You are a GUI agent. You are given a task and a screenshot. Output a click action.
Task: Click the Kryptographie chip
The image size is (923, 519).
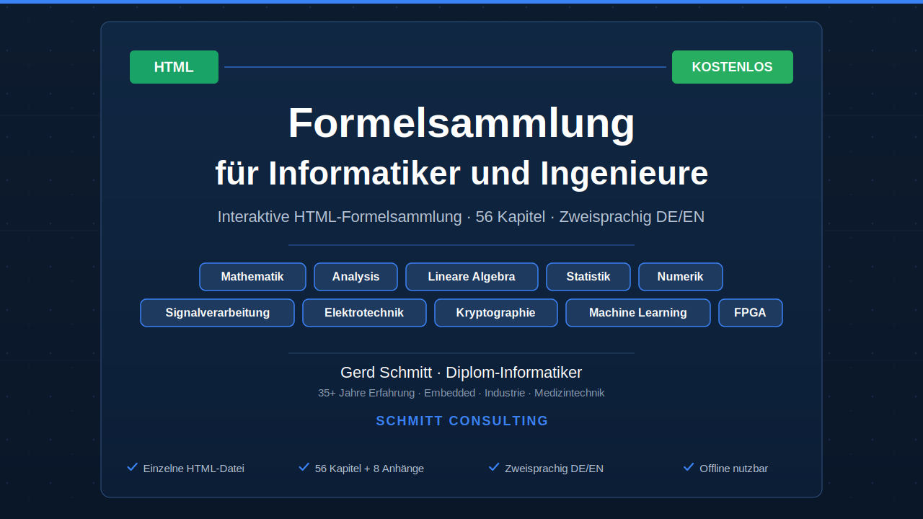pyautogui.click(x=495, y=312)
